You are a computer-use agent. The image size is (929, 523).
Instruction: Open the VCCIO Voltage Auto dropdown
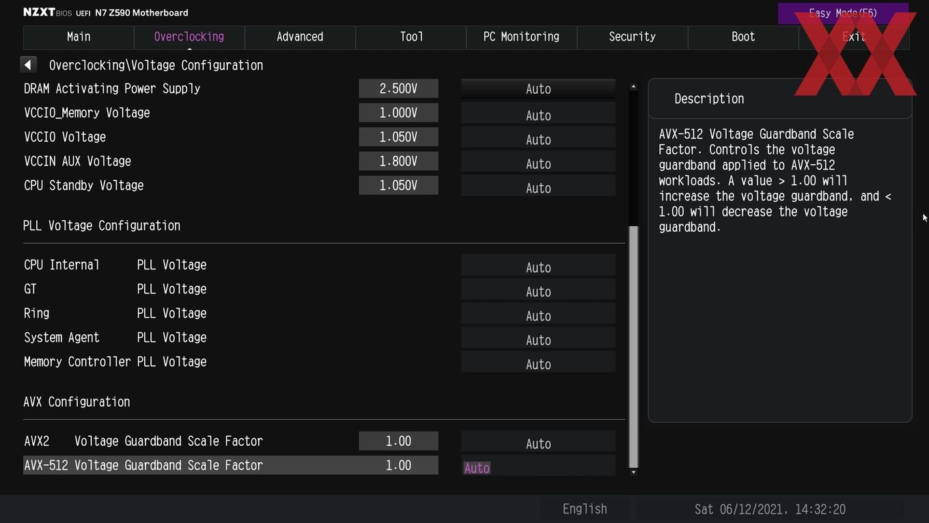(538, 137)
